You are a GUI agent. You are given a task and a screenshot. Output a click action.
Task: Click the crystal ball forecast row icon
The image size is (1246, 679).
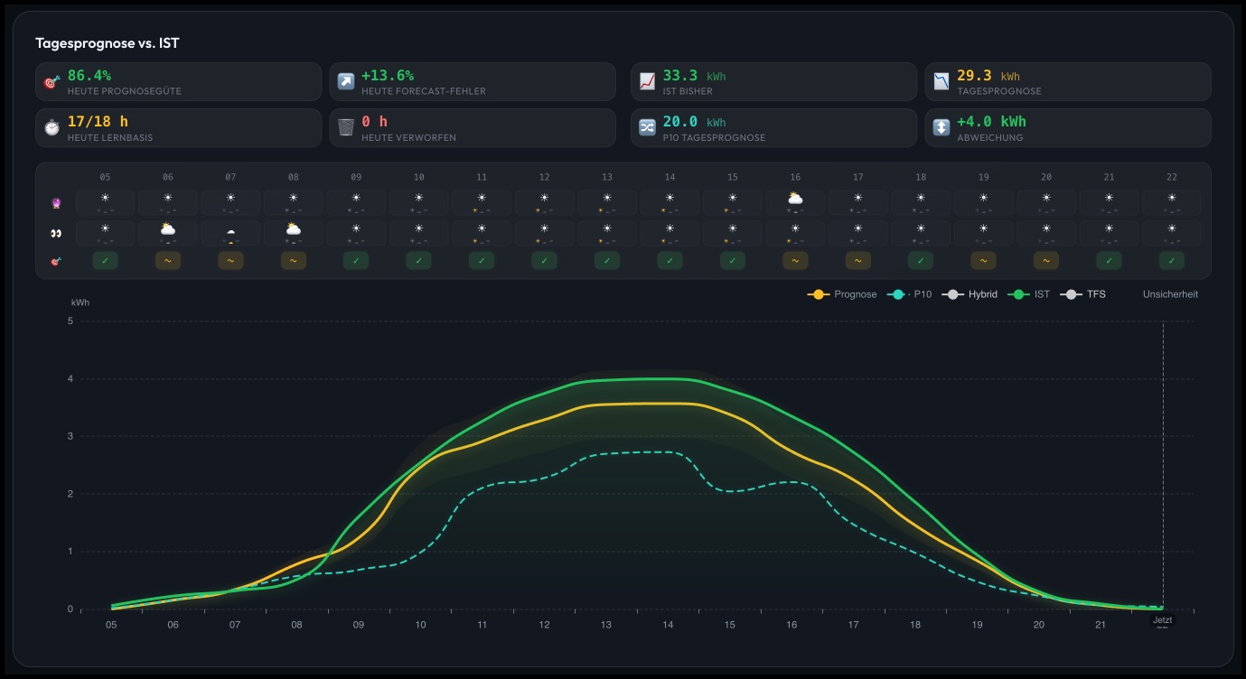(56, 204)
